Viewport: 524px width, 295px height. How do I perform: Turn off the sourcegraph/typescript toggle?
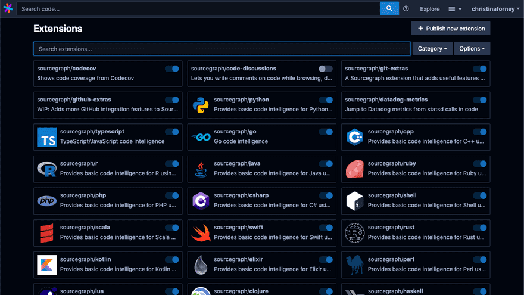pos(171,132)
